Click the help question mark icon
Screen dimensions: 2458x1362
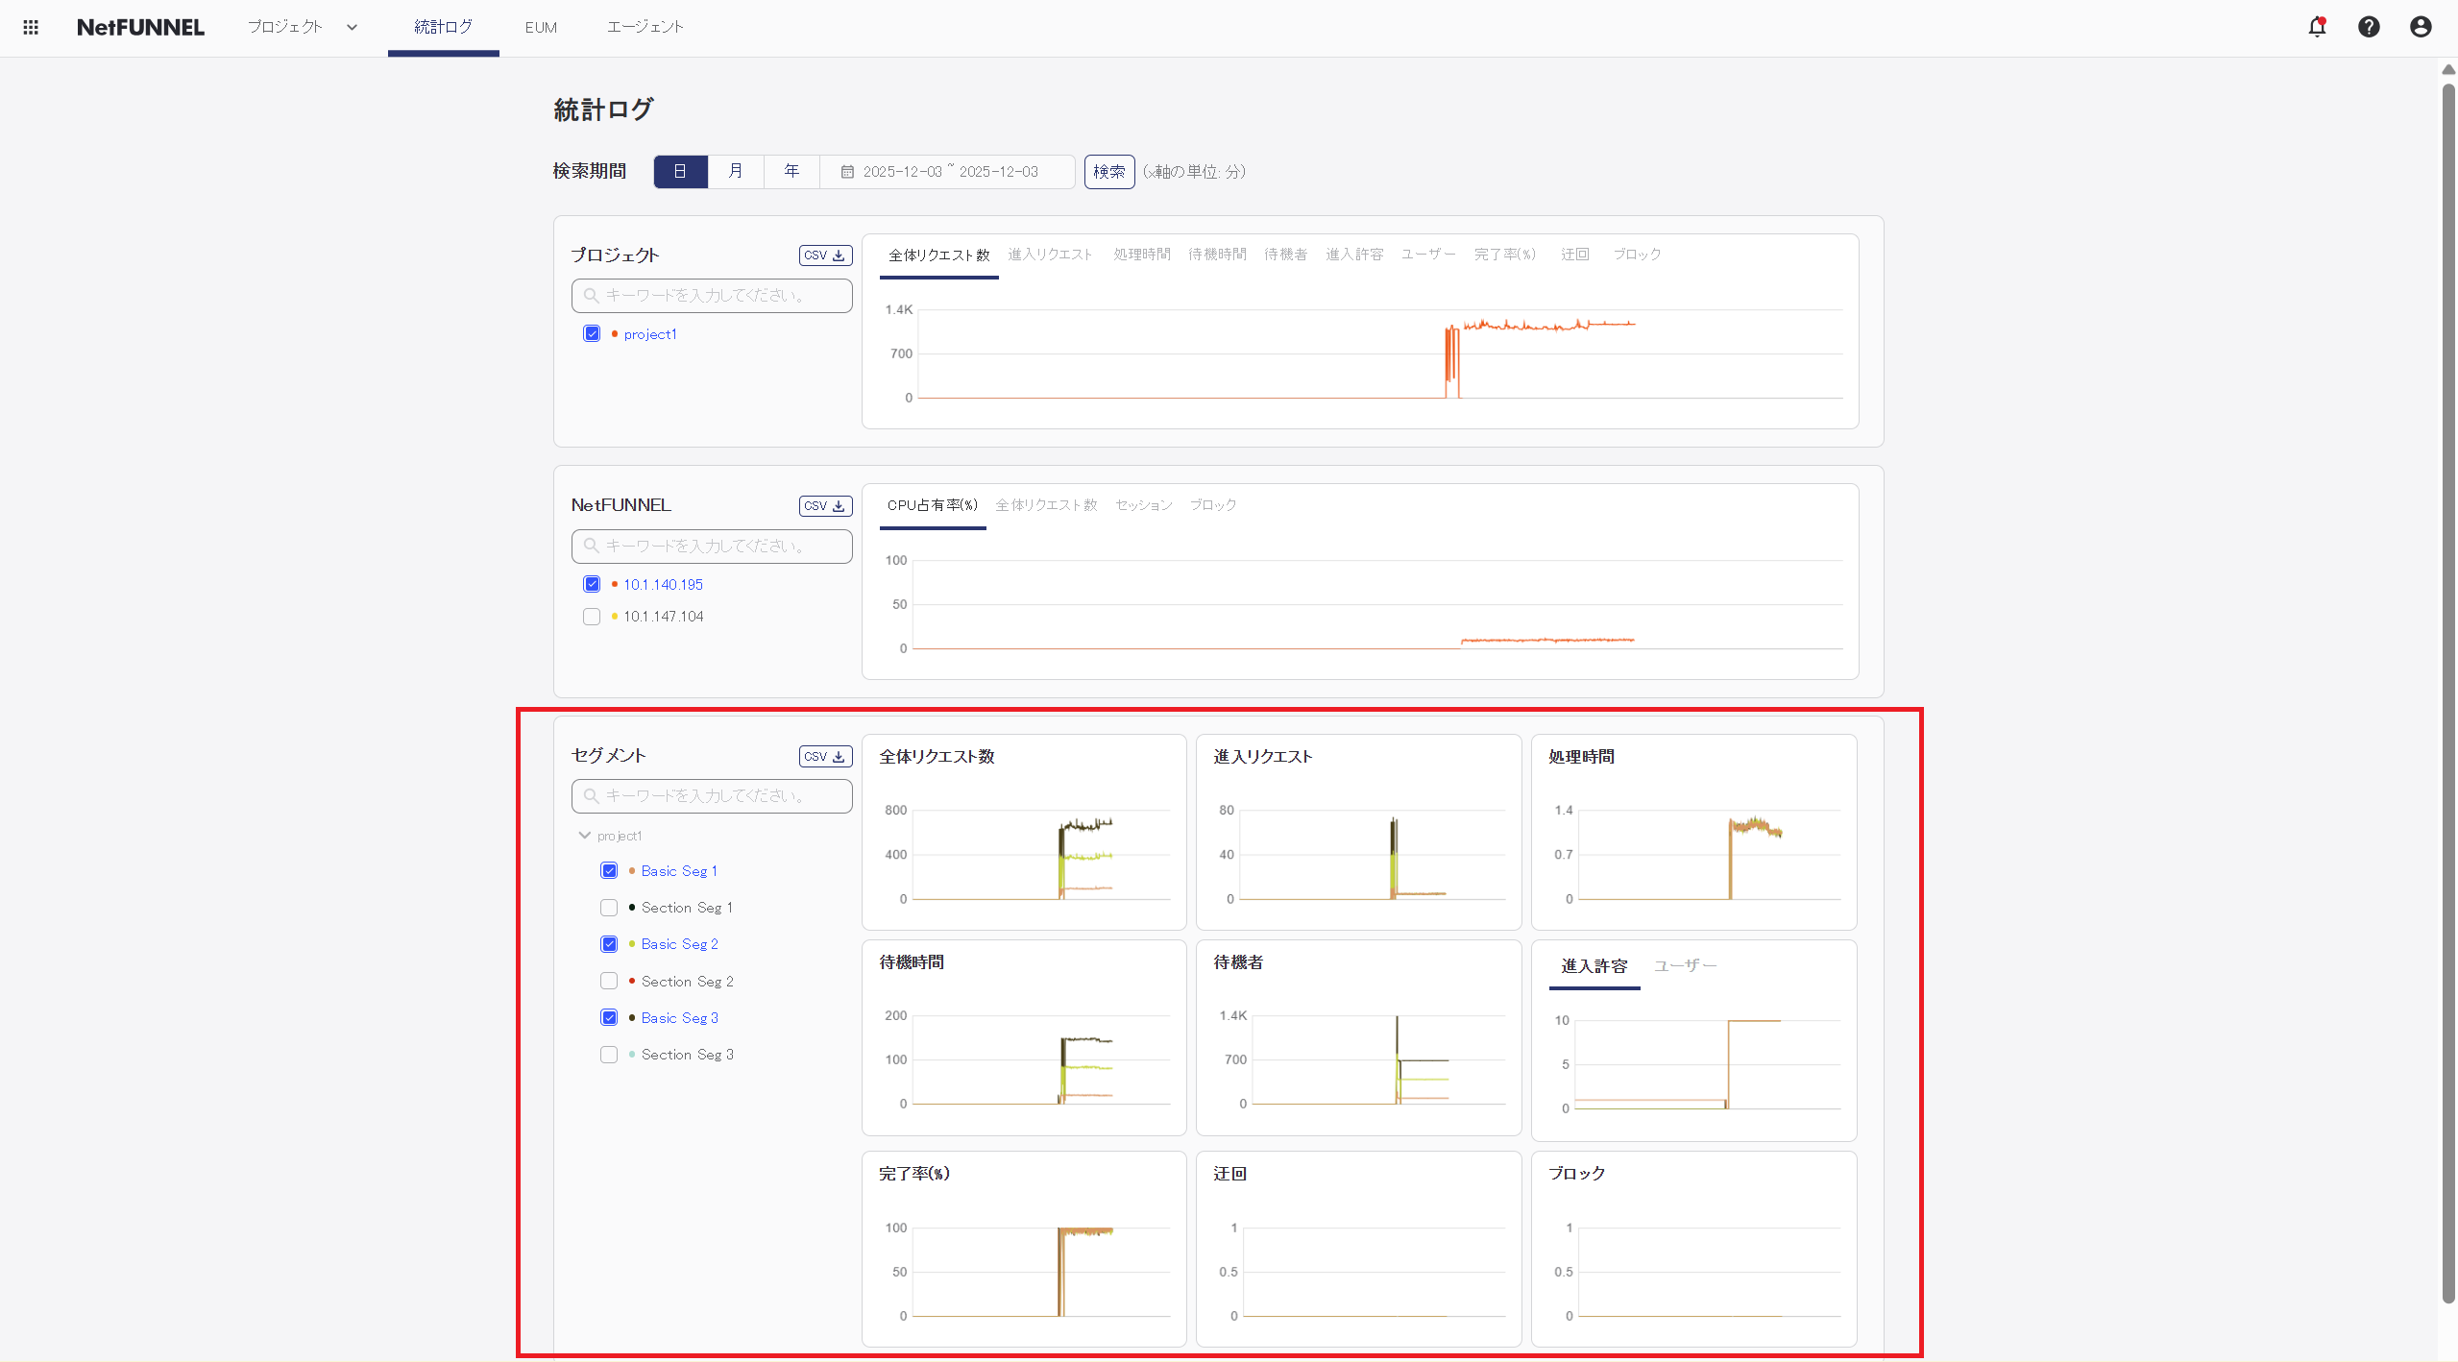point(2369,27)
